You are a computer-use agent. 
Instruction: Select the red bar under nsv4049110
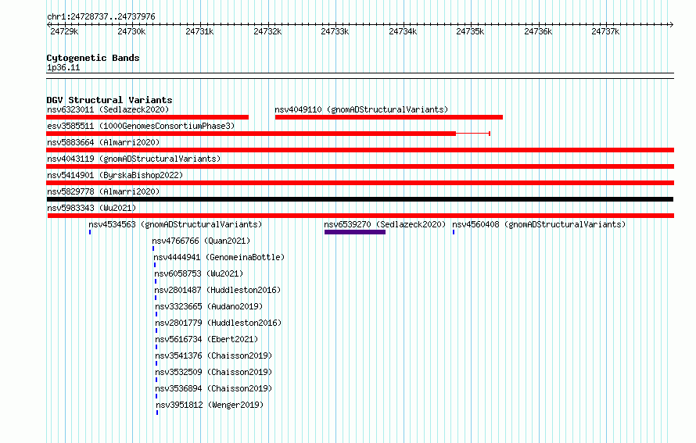coord(389,117)
